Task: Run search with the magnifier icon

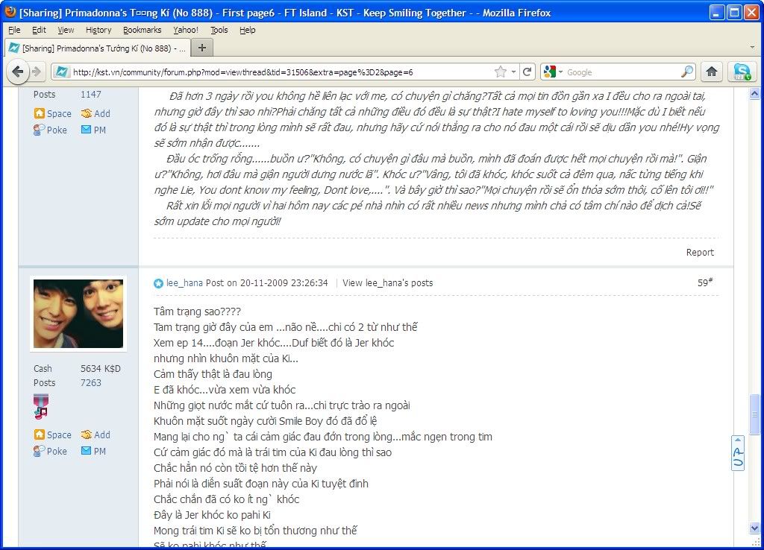Action: click(687, 72)
